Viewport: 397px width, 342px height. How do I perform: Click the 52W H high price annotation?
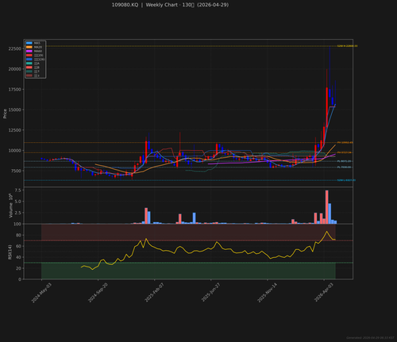347,46
